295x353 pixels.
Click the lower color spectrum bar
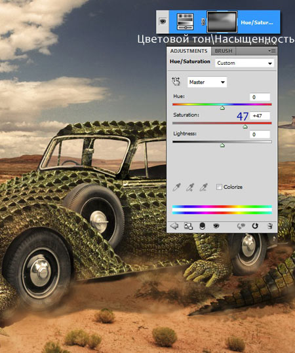[x=222, y=212]
